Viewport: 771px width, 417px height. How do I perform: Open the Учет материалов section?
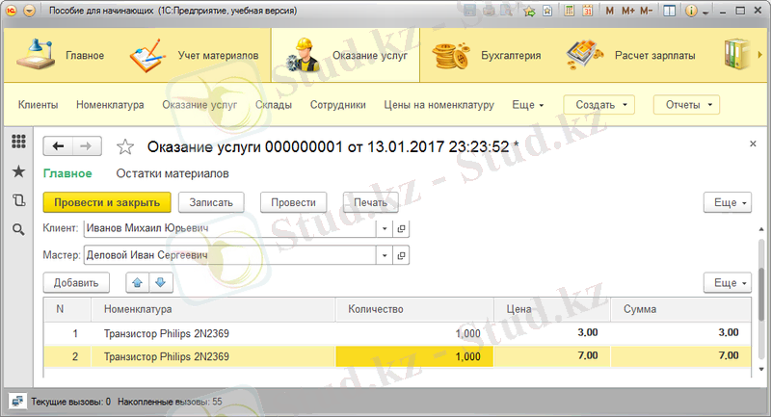point(195,55)
